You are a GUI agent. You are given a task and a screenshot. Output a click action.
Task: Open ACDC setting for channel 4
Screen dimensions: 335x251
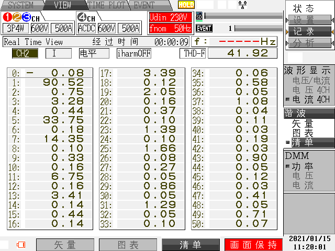click(x=86, y=28)
